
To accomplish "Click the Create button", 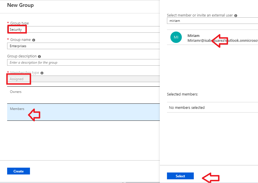I will click(x=18, y=171).
